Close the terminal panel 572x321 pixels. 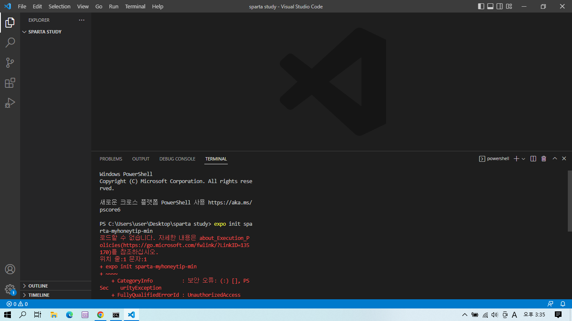pyautogui.click(x=564, y=159)
